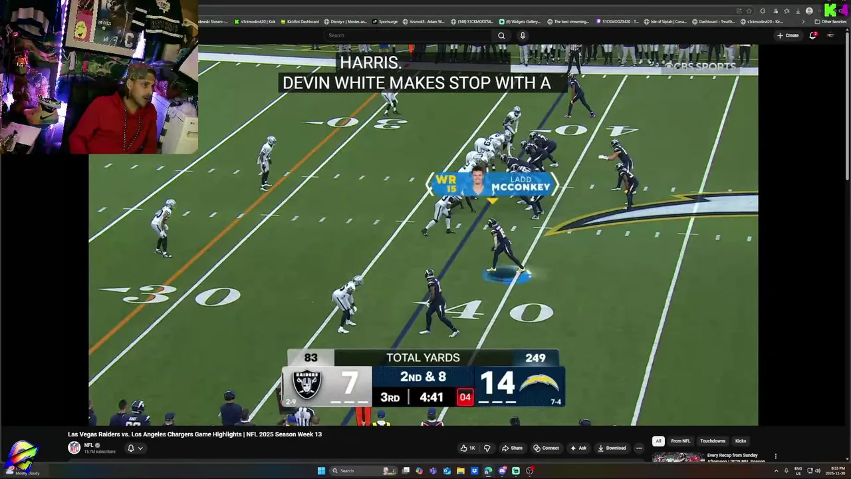This screenshot has height=479, width=851.
Task: Switch to the Edge browser taskbar icon
Action: (488, 471)
